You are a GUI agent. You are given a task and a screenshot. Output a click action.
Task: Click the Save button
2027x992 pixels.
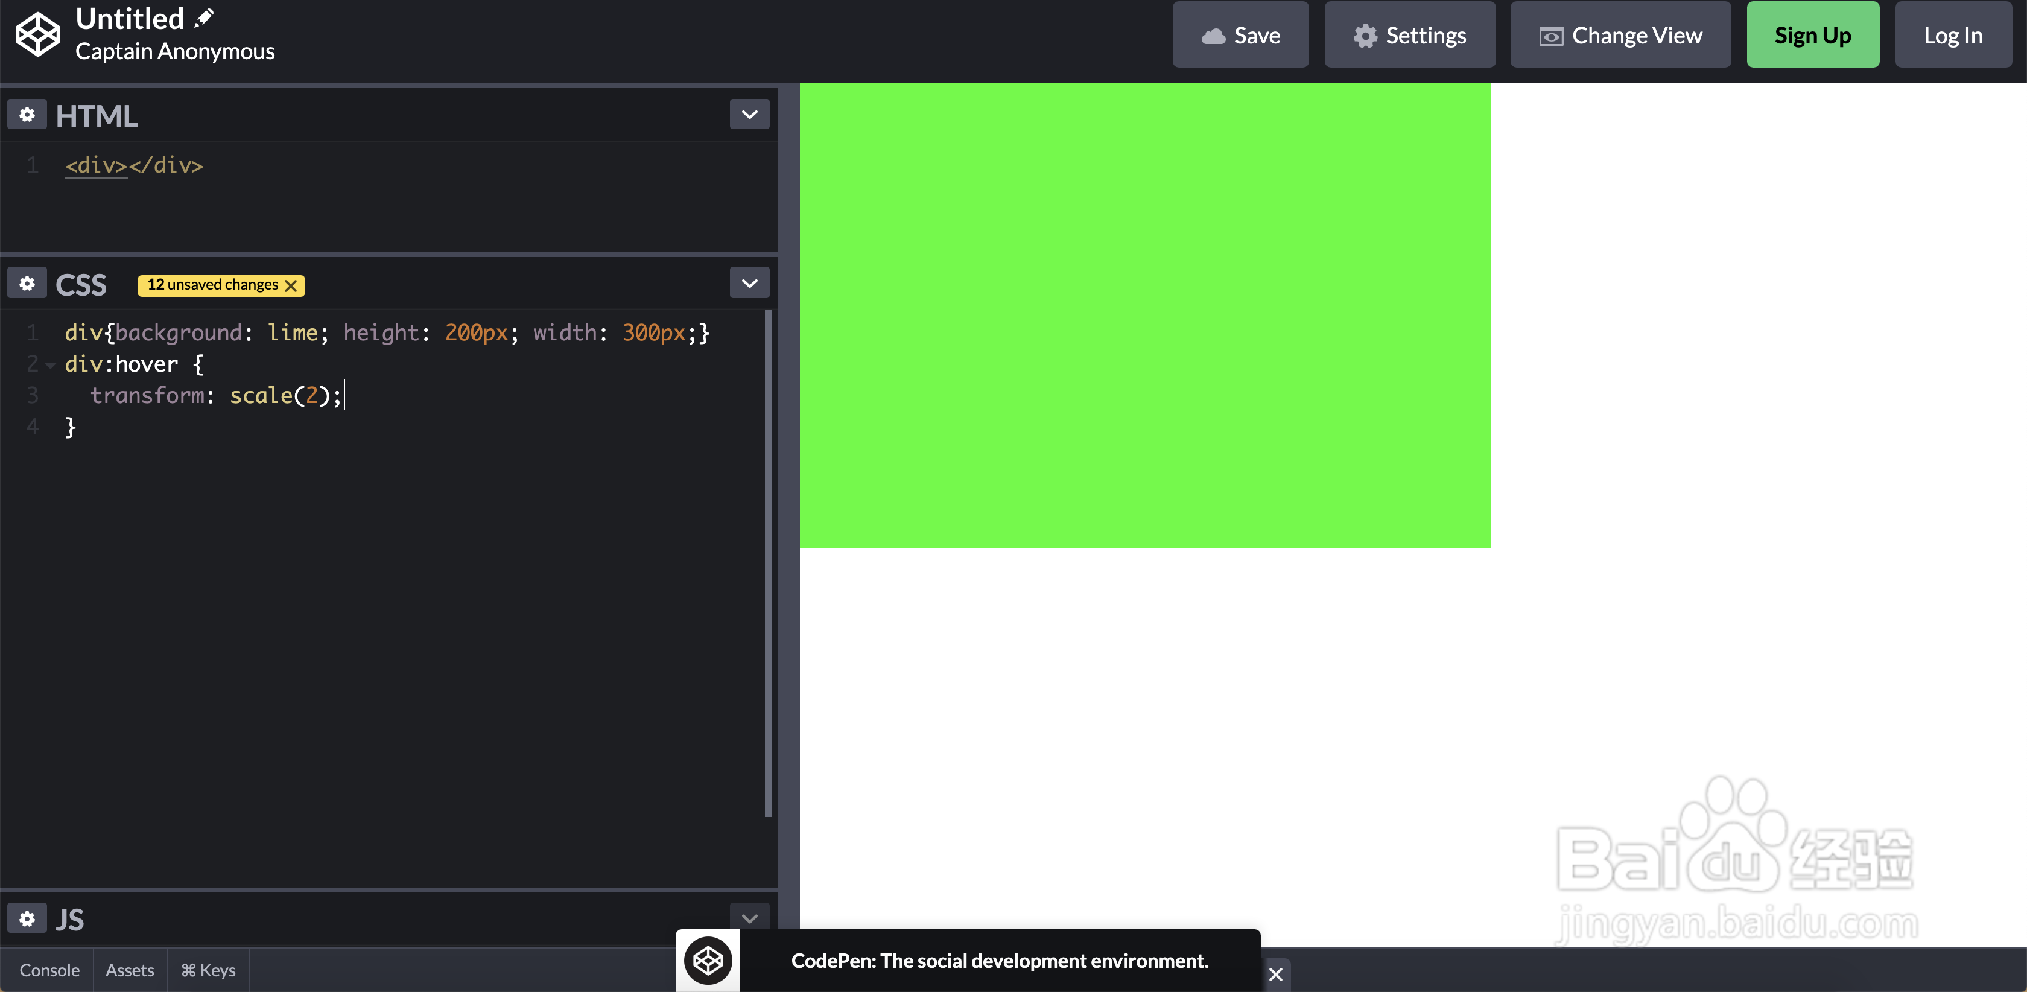coord(1240,36)
